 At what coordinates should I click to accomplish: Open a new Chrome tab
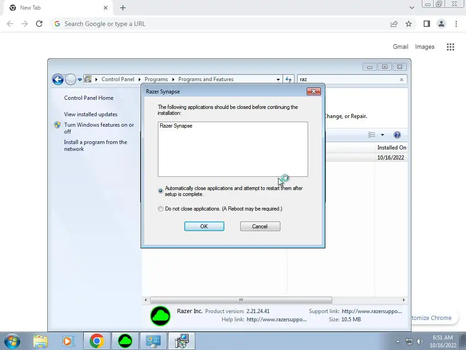[x=123, y=8]
